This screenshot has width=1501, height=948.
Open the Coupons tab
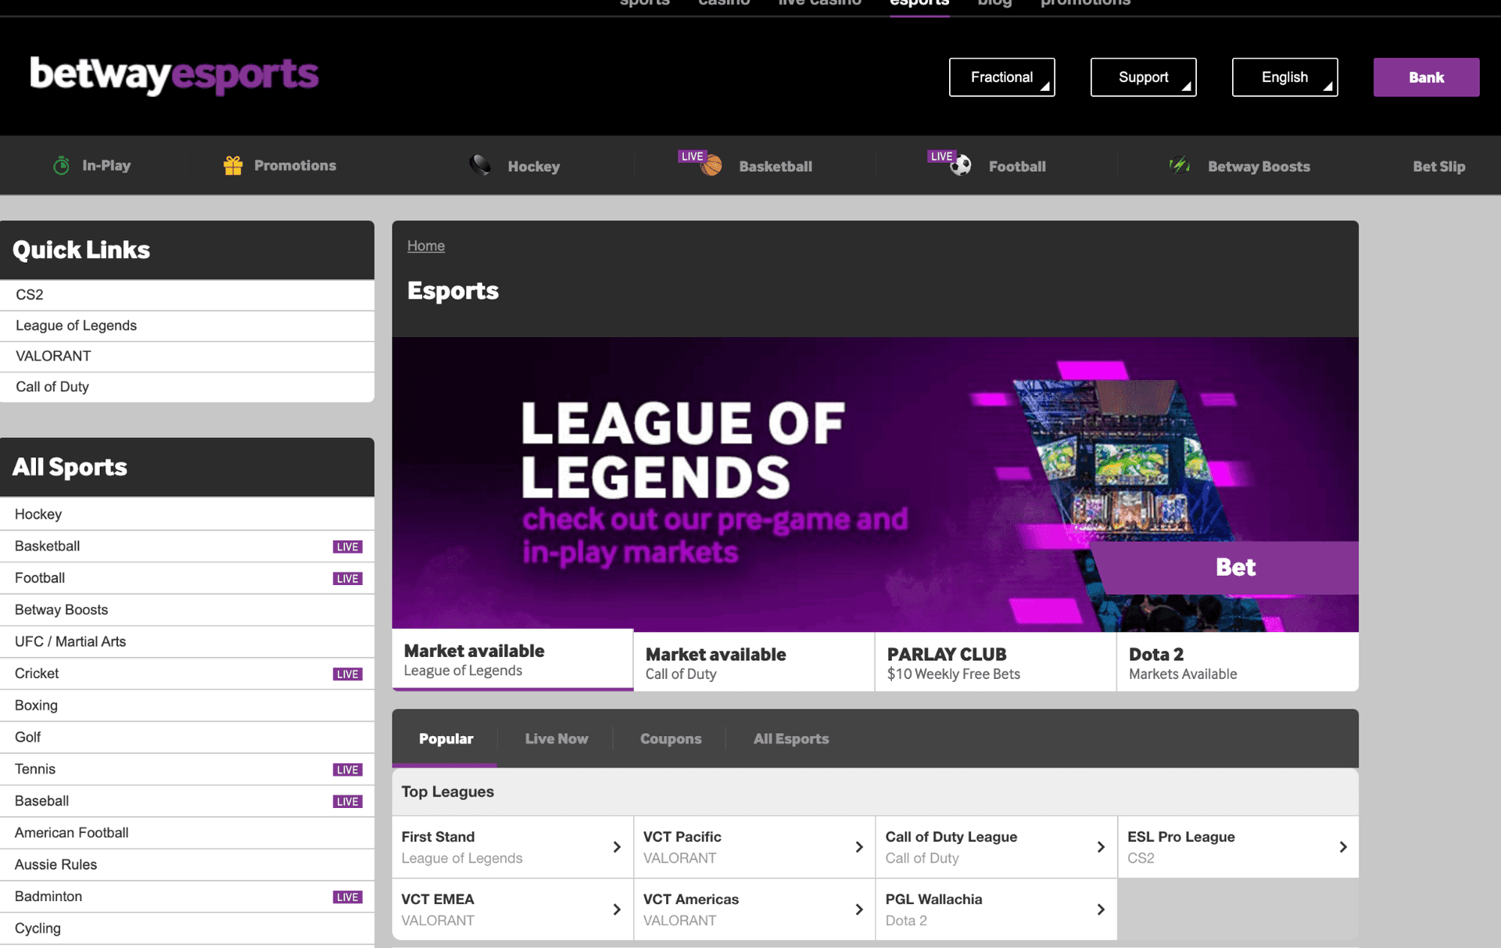[670, 738]
